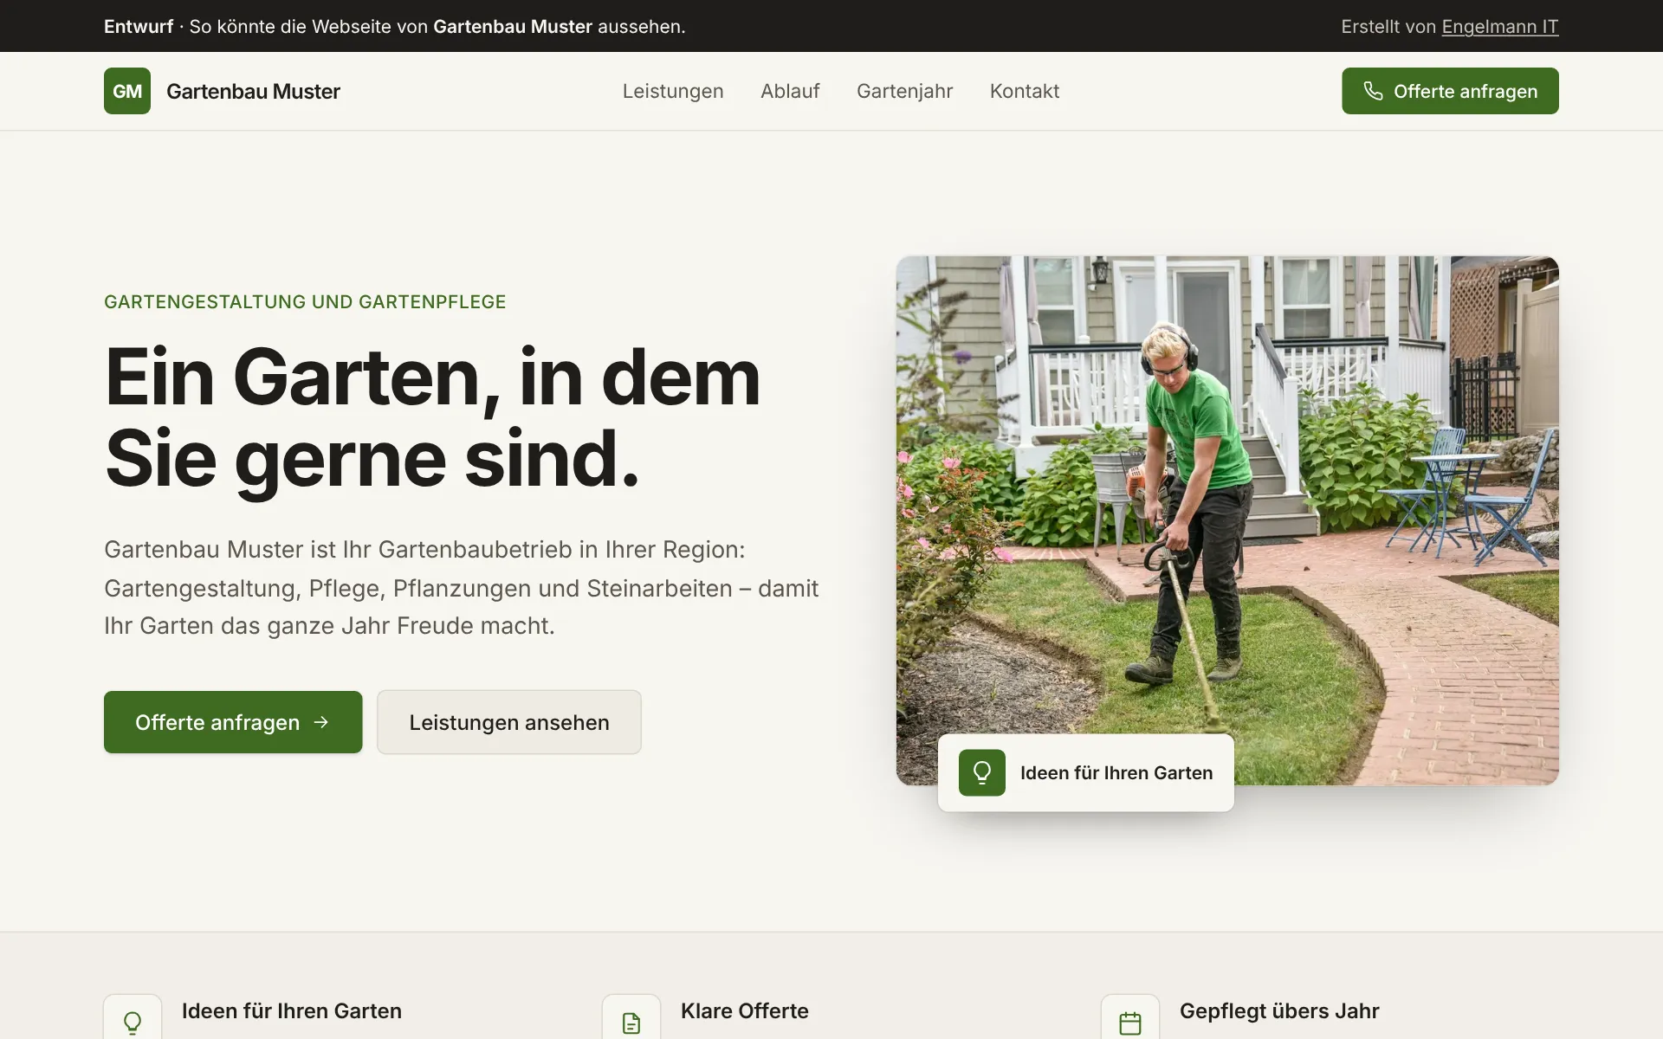Click the paragraph starting "Gartenbau Muster ist Ihr"

tap(462, 588)
